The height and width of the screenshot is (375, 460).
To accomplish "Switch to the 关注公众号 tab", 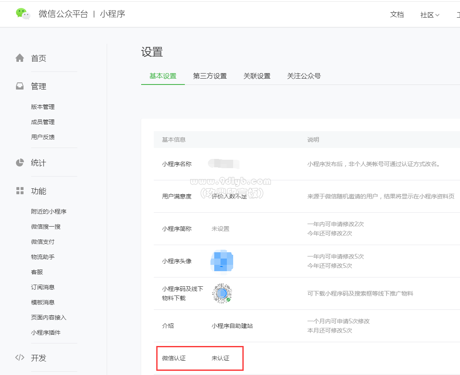I will 304,76.
